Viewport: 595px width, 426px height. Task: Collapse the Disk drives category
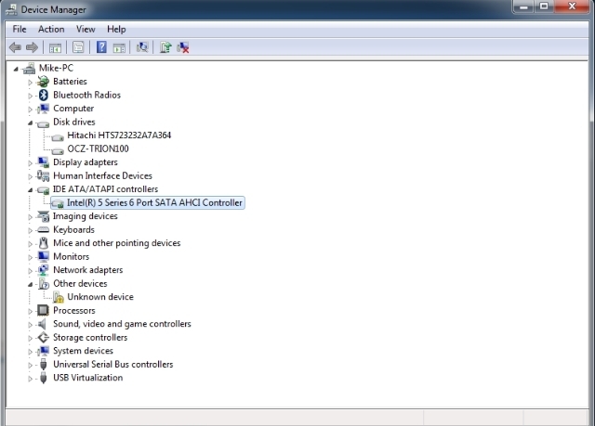(30, 122)
